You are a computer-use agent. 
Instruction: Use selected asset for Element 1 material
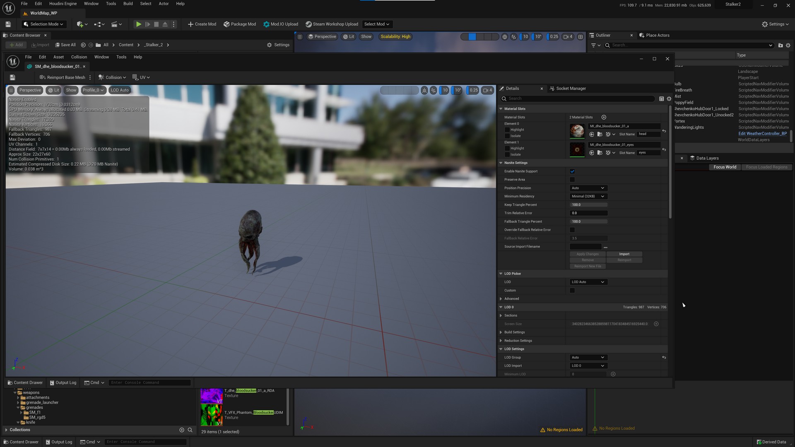click(592, 153)
